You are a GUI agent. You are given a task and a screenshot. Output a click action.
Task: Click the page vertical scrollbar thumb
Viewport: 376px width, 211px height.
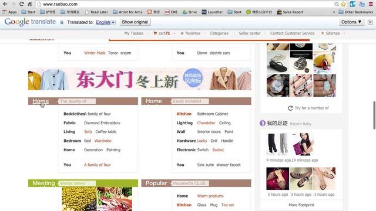374,115
